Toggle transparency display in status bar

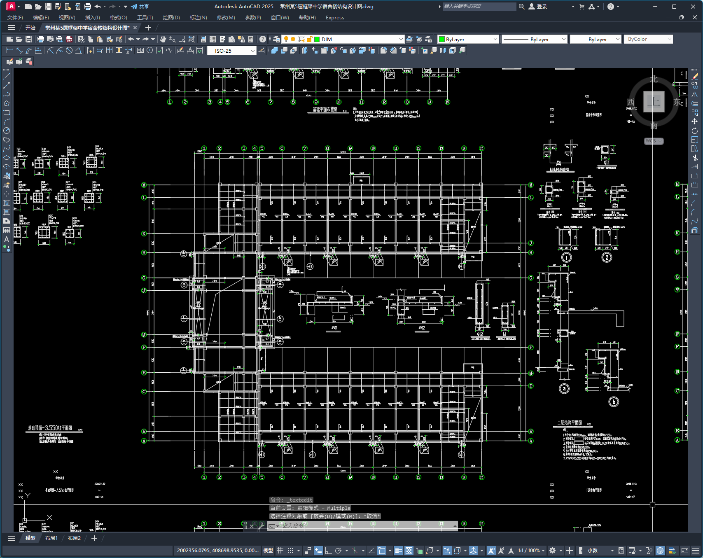[409, 551]
